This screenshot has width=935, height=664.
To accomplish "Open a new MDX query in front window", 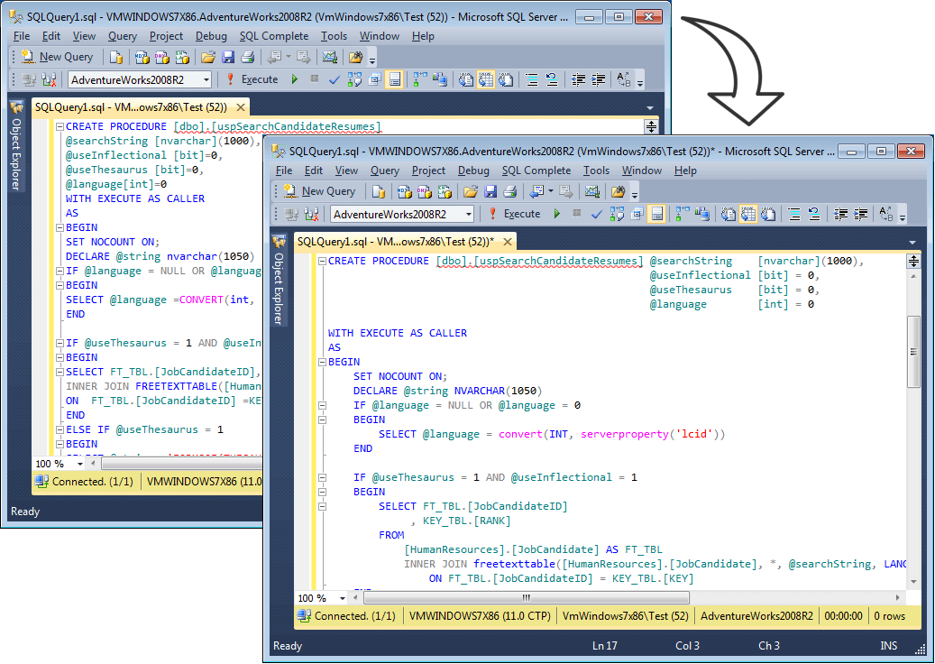I will [404, 191].
